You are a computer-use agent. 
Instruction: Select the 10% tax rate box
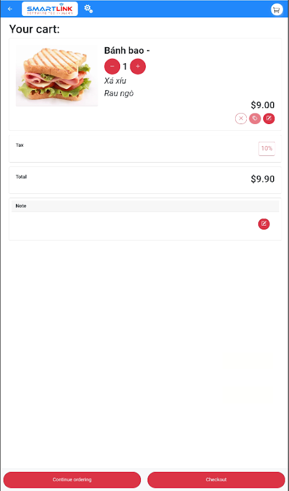coord(267,149)
